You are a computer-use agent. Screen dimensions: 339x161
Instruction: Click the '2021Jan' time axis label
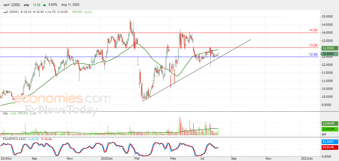pos(307,158)
